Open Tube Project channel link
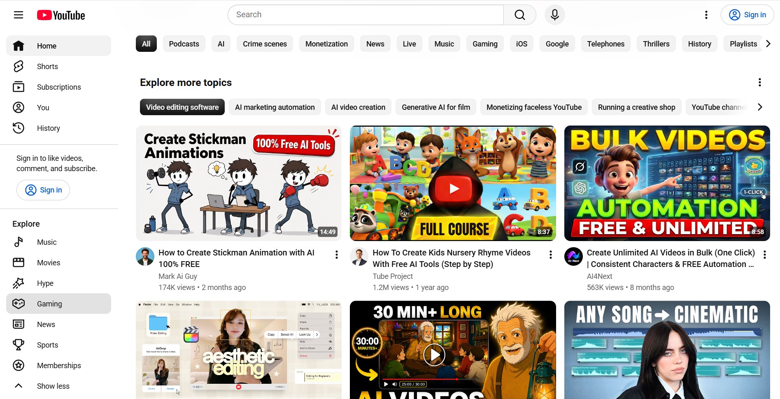 (x=393, y=276)
